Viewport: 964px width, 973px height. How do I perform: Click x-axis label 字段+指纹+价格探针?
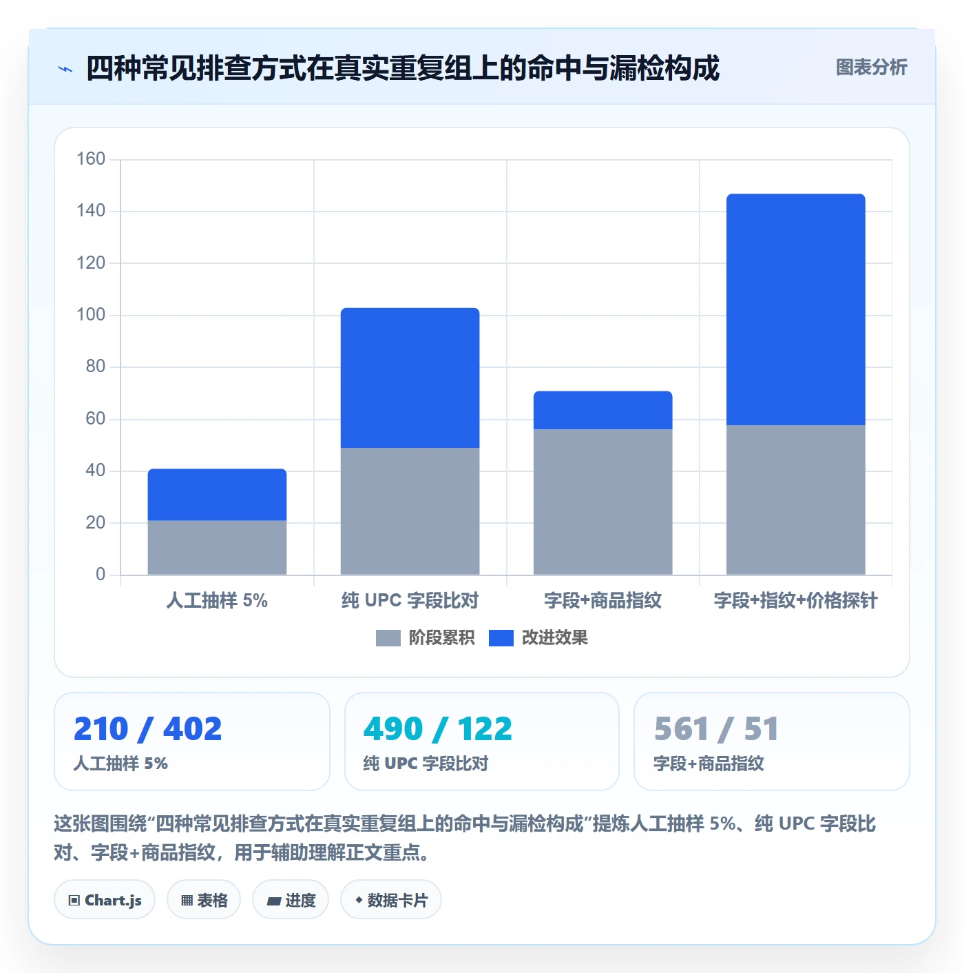point(795,601)
